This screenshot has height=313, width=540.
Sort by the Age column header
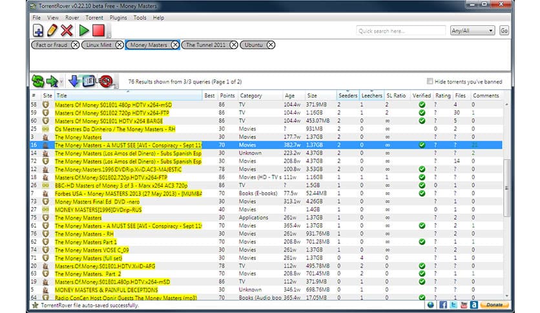click(x=294, y=96)
